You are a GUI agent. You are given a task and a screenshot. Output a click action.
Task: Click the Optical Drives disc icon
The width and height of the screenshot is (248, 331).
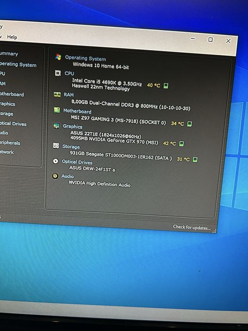55,161
